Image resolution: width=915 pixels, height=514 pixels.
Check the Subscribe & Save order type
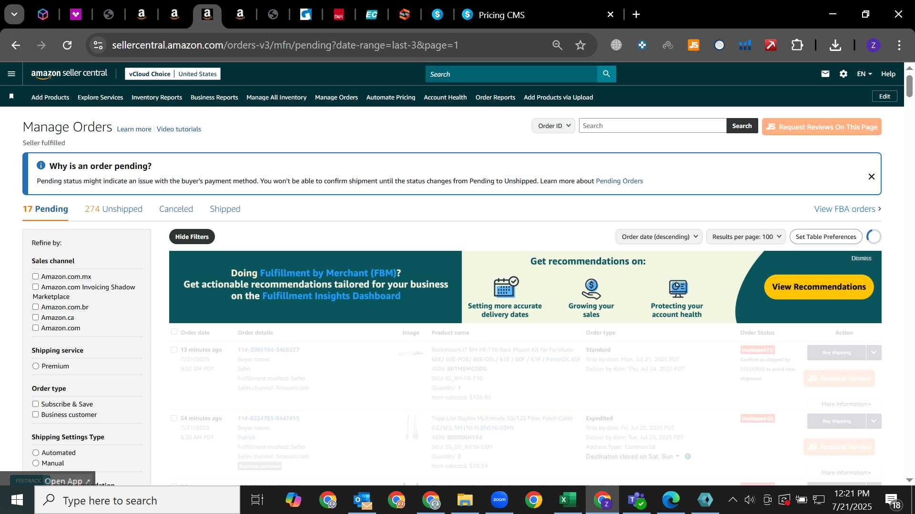pos(35,404)
